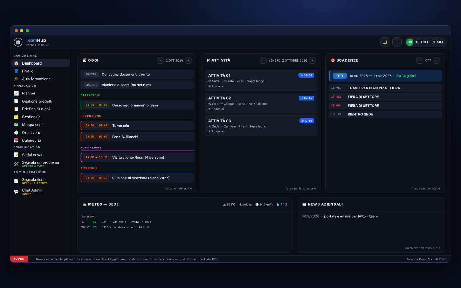Click 'Tocca per tutte le notizie' link
This screenshot has height=288, width=461.
coord(422,248)
